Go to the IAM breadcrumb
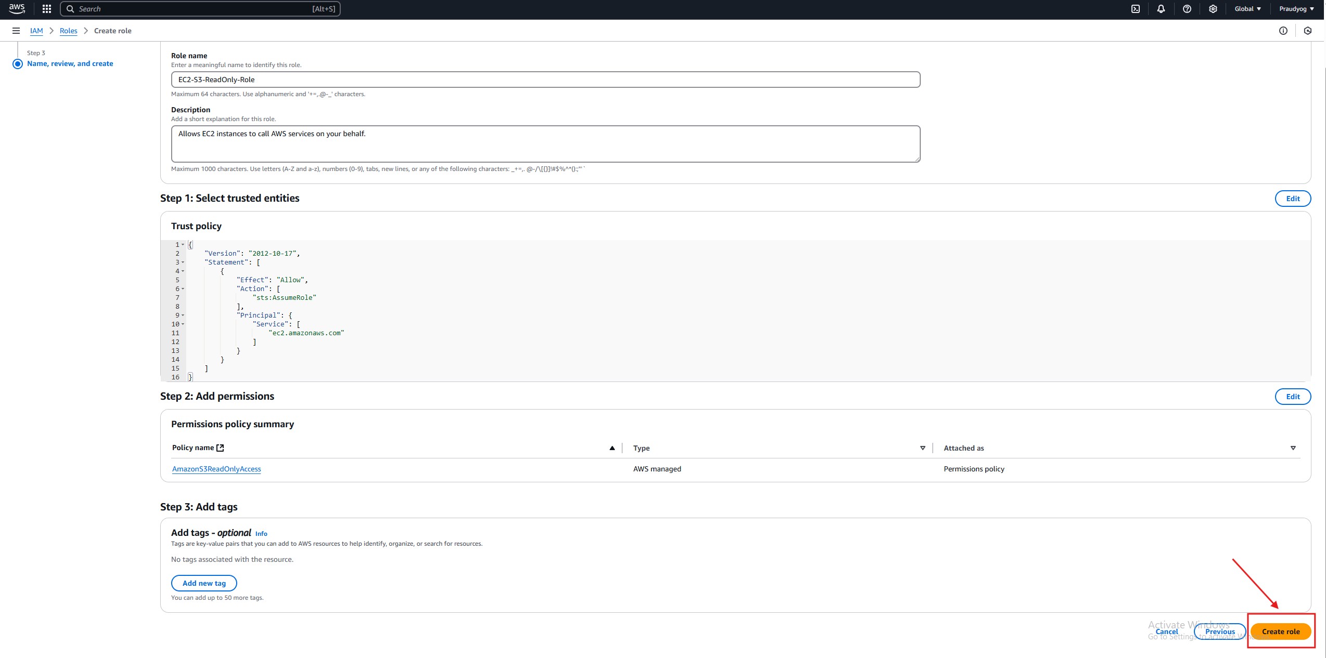The width and height of the screenshot is (1326, 658). [x=36, y=31]
